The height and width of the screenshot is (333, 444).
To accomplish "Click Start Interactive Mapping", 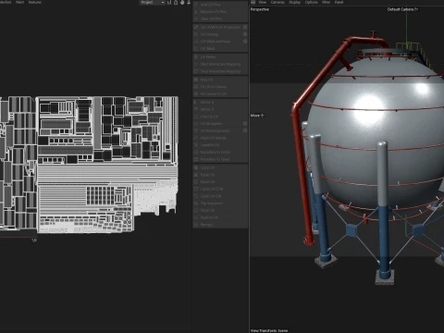I will tap(220, 64).
